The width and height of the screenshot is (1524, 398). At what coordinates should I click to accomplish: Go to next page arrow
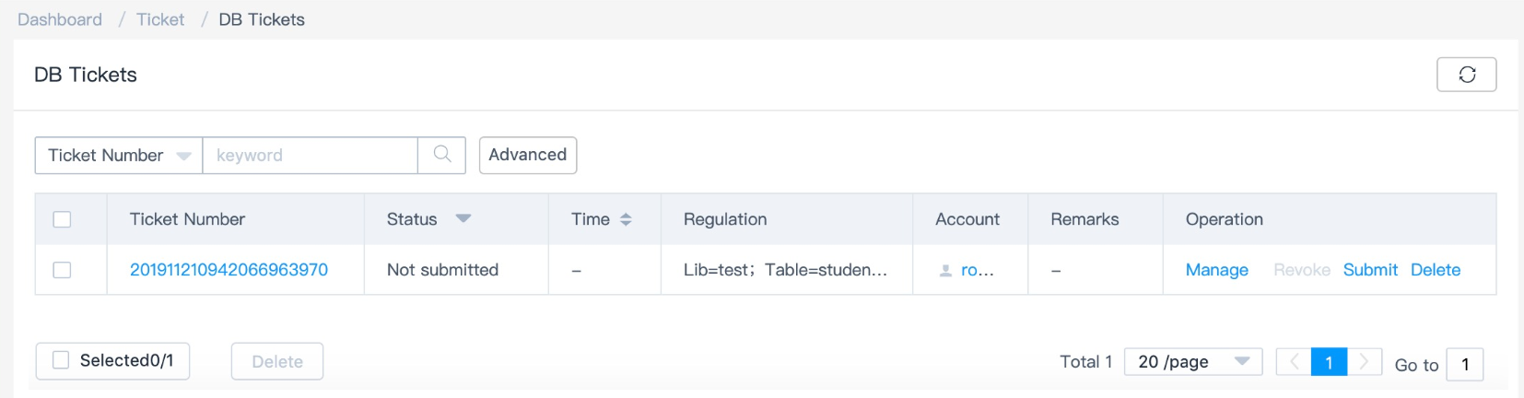(1364, 362)
